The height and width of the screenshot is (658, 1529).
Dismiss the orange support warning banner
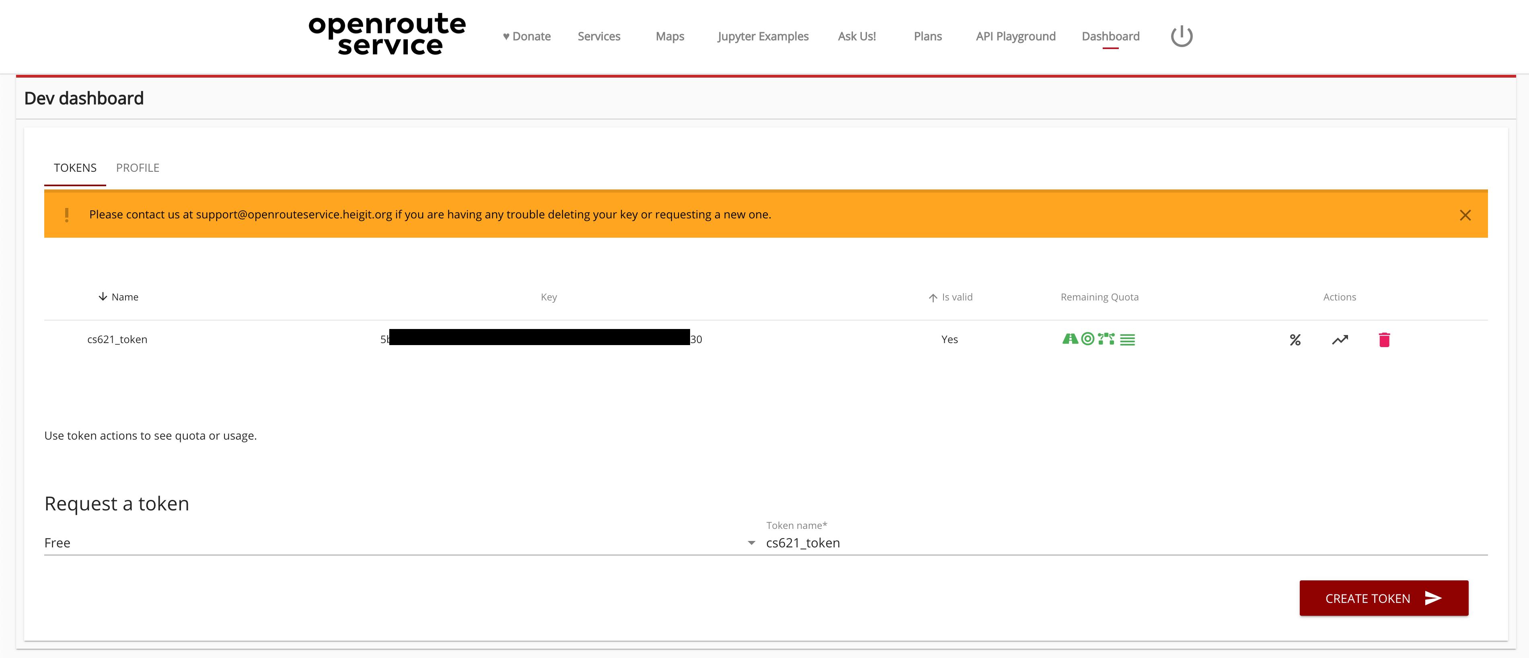(x=1465, y=215)
